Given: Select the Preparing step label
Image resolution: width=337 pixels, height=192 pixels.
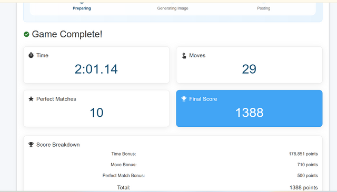Looking at the screenshot, I should (82, 8).
